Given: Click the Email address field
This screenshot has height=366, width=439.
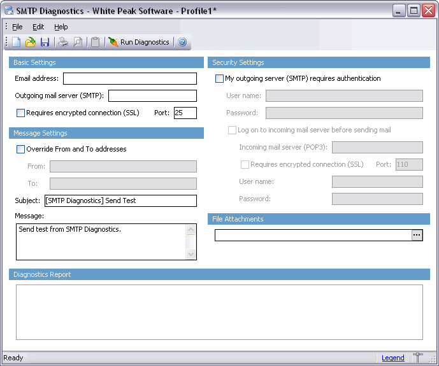Looking at the screenshot, I should pos(130,78).
